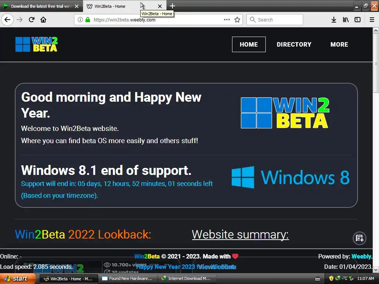
Task: Click the Windows Start button
Action: 18,278
